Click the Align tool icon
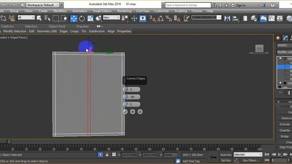This screenshot has height=164, width=292. click(x=236, y=18)
